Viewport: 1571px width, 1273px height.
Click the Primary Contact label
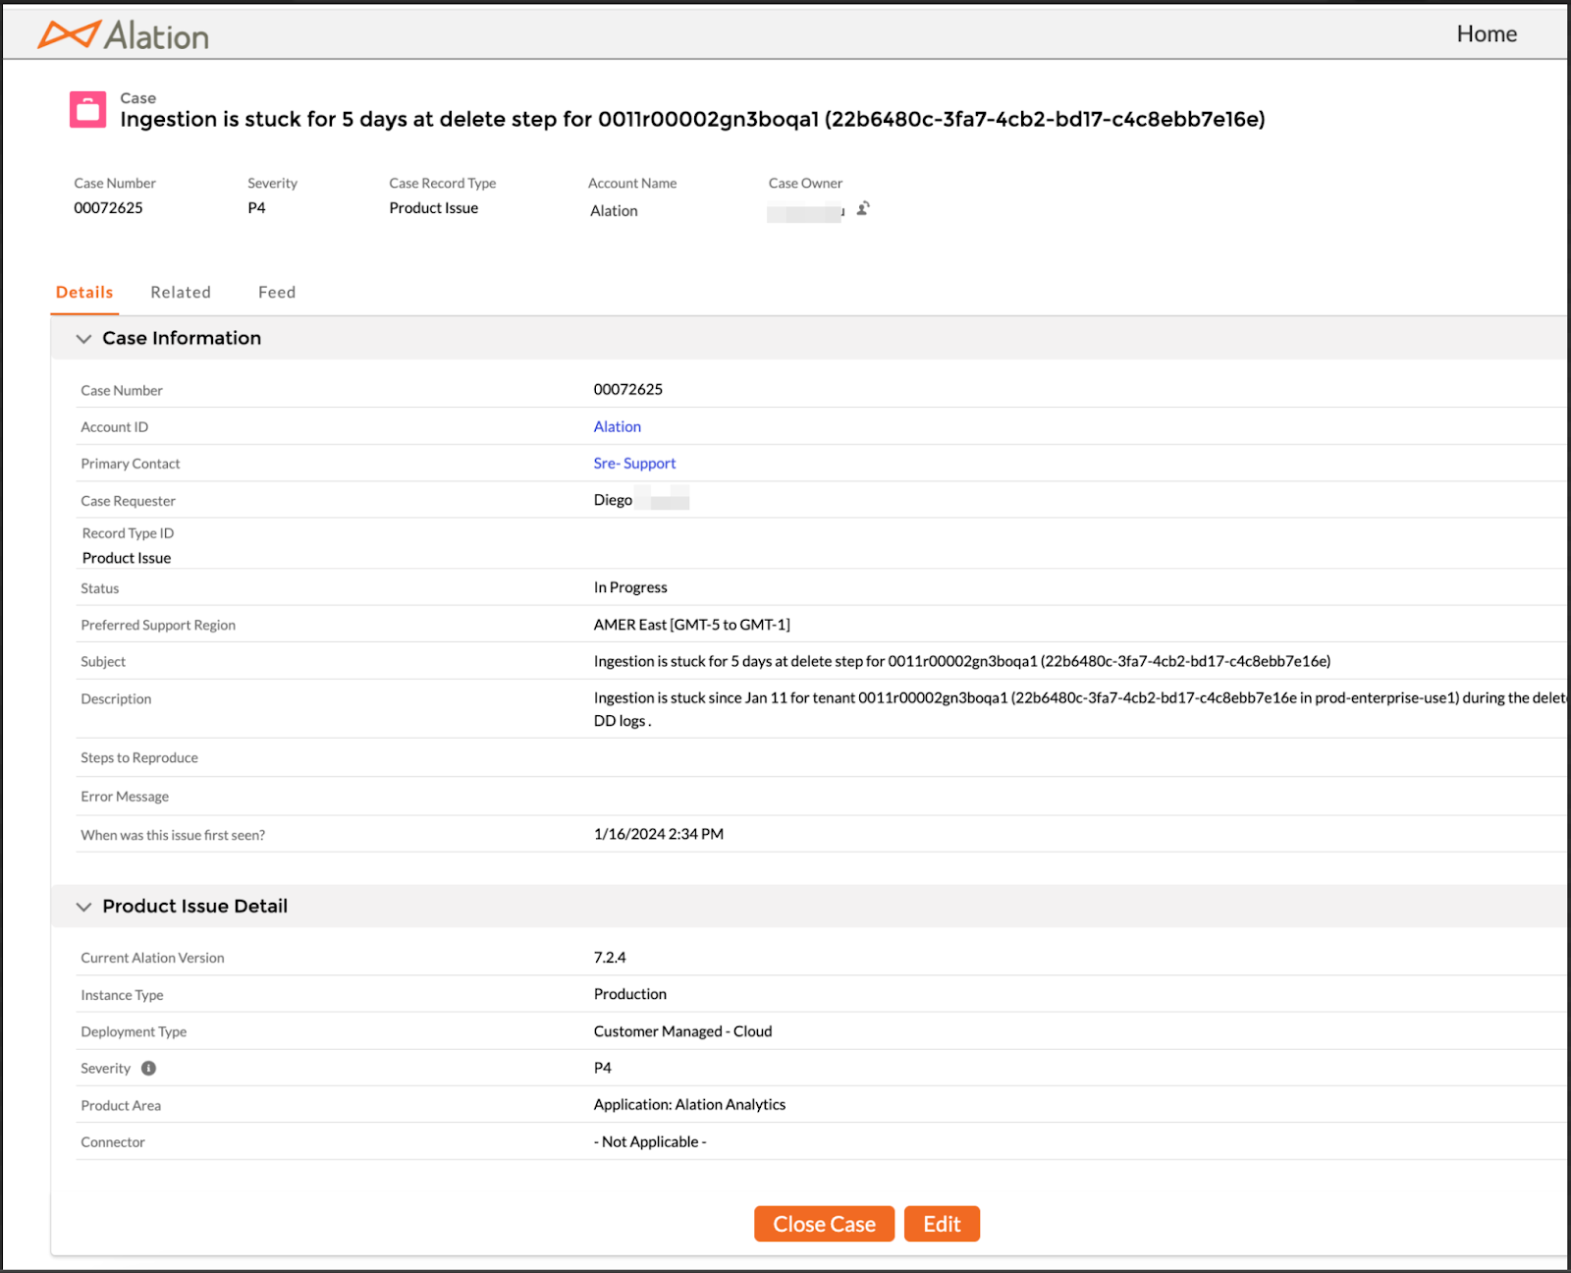click(x=131, y=464)
